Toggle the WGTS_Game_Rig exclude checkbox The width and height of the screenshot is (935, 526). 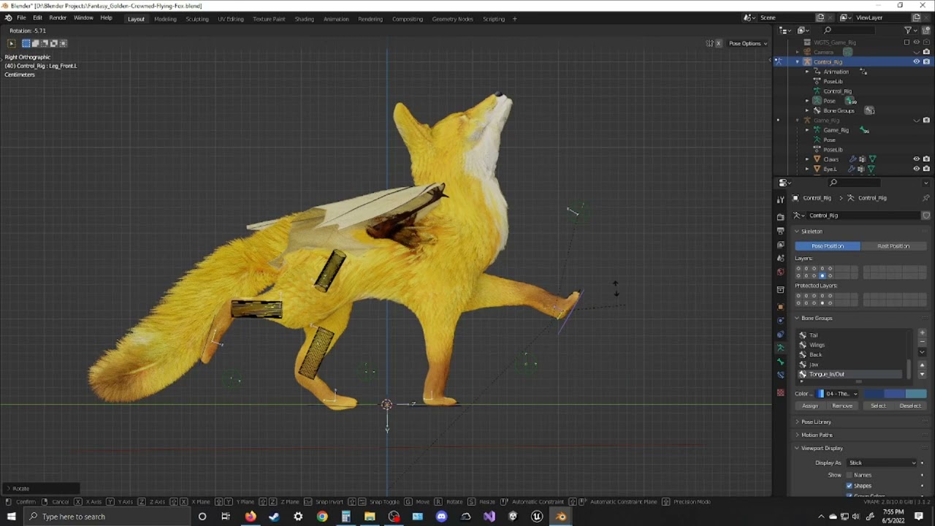coord(907,42)
